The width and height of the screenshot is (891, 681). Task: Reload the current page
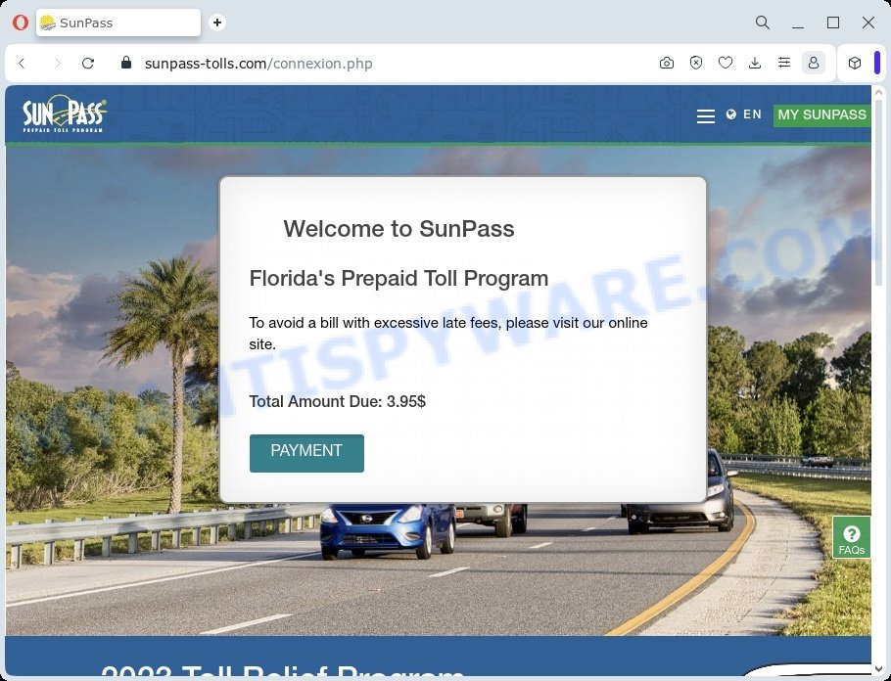(x=88, y=63)
